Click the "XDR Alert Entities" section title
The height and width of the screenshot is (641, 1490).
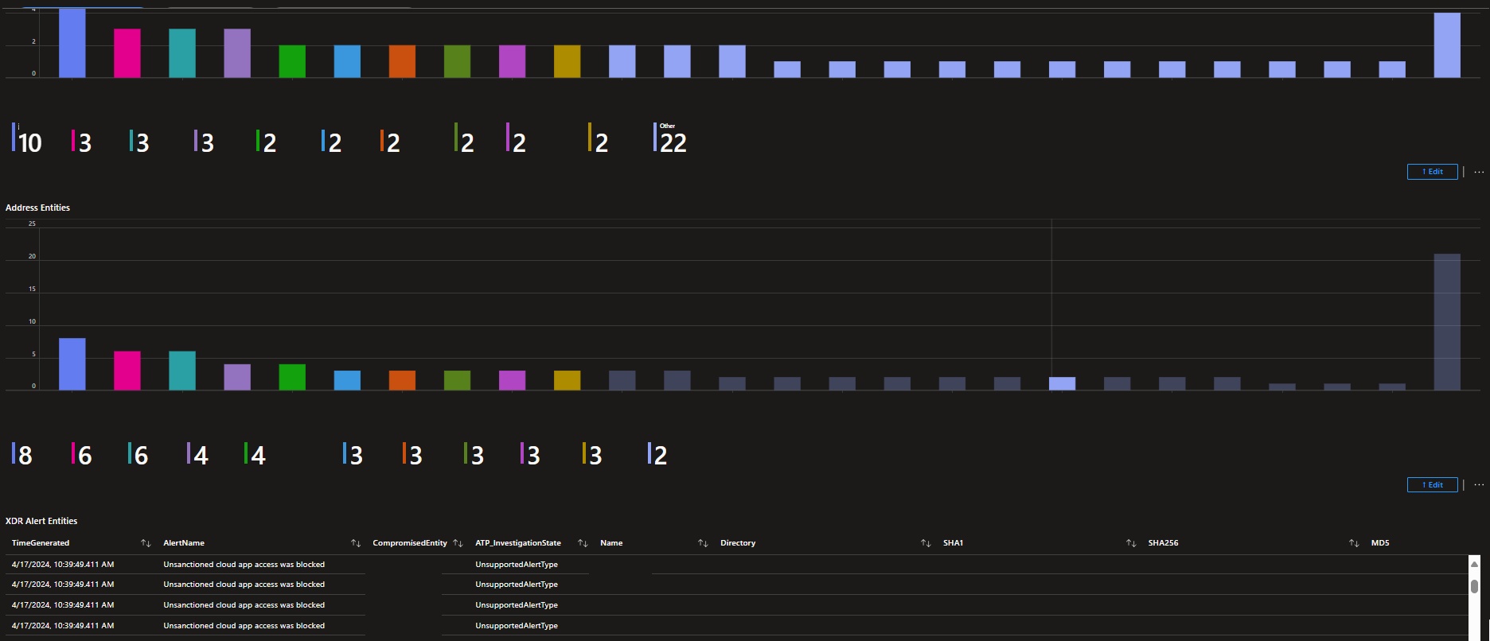(x=41, y=521)
